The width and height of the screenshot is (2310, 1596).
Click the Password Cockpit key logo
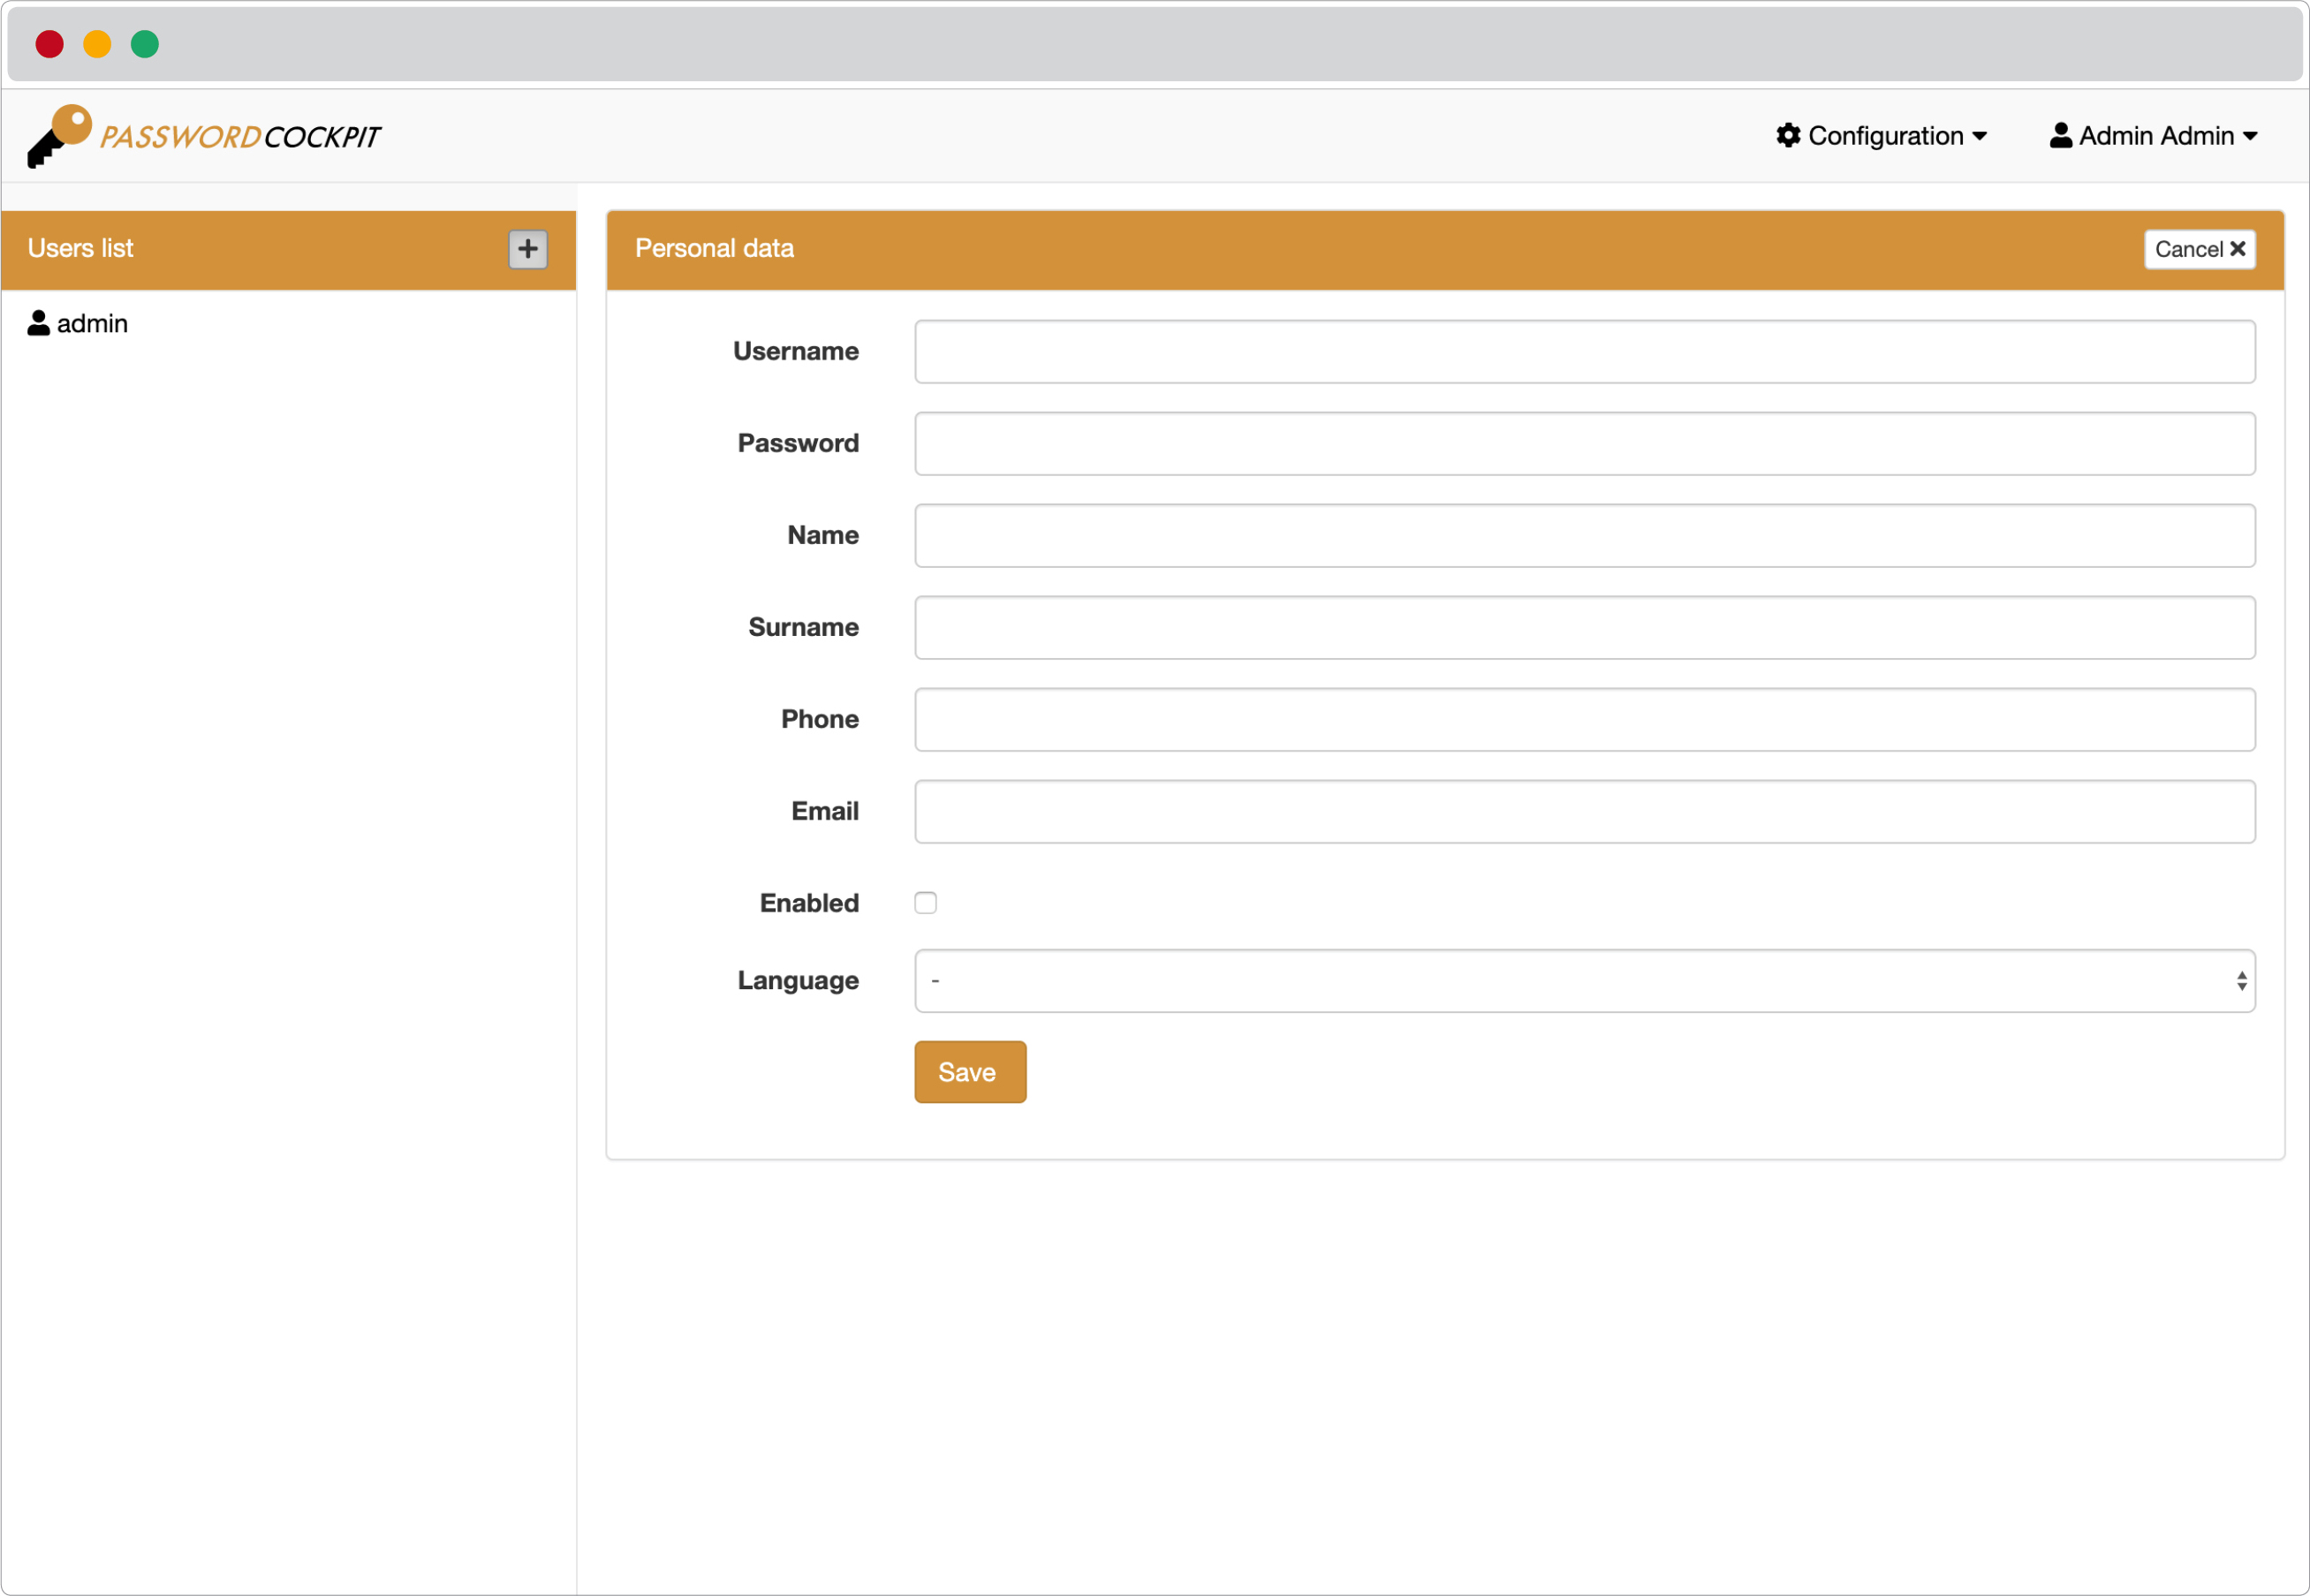click(x=60, y=136)
